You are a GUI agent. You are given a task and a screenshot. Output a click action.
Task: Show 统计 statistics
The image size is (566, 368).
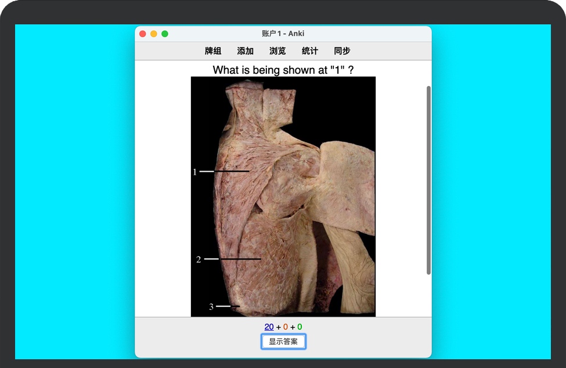[310, 51]
